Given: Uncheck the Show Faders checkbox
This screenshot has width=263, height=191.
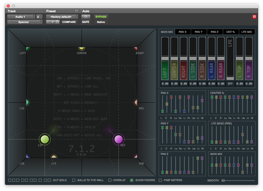Looking at the screenshot, I should click(132, 180).
